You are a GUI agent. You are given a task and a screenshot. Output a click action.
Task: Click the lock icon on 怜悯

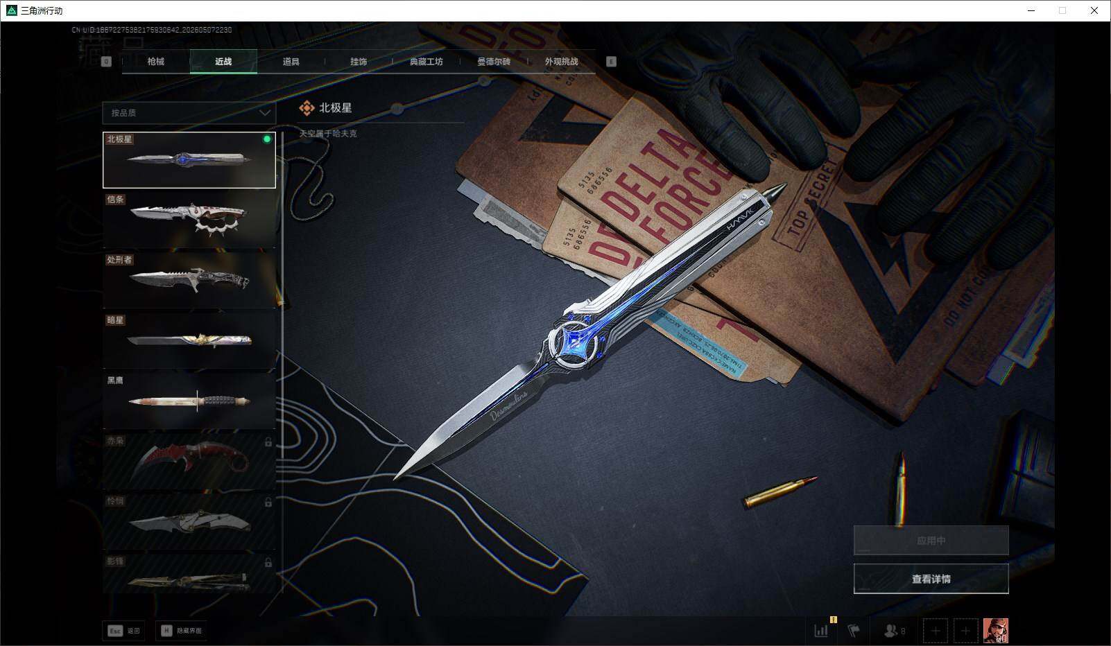pyautogui.click(x=268, y=502)
